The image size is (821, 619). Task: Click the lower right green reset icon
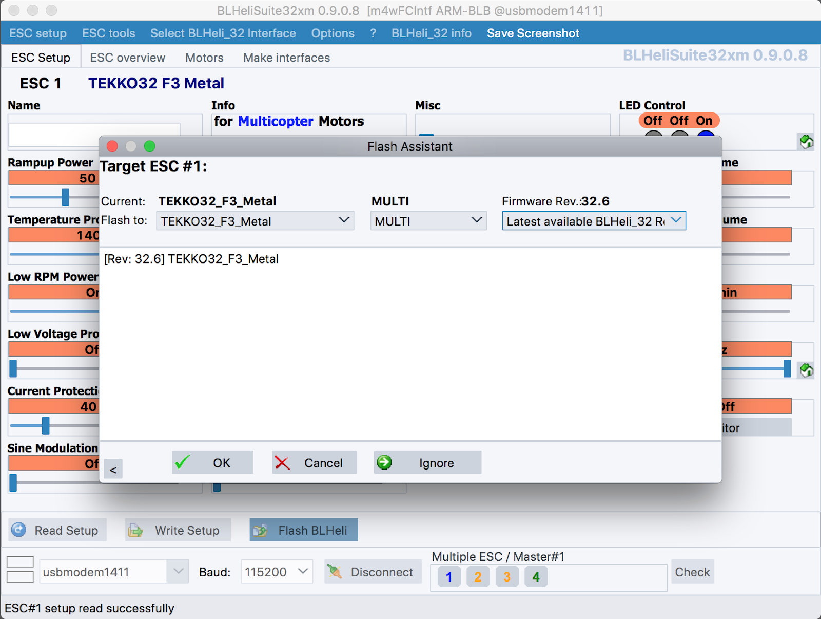(x=807, y=369)
